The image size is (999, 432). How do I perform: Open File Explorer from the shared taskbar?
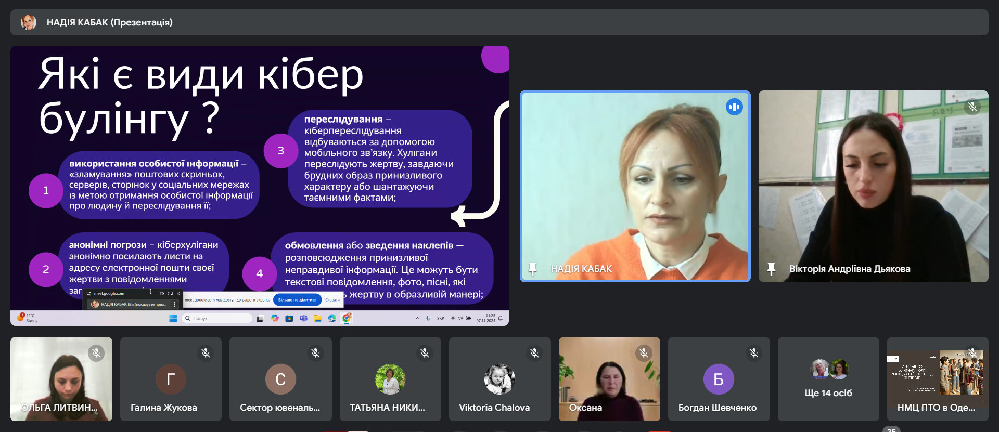pos(317,318)
